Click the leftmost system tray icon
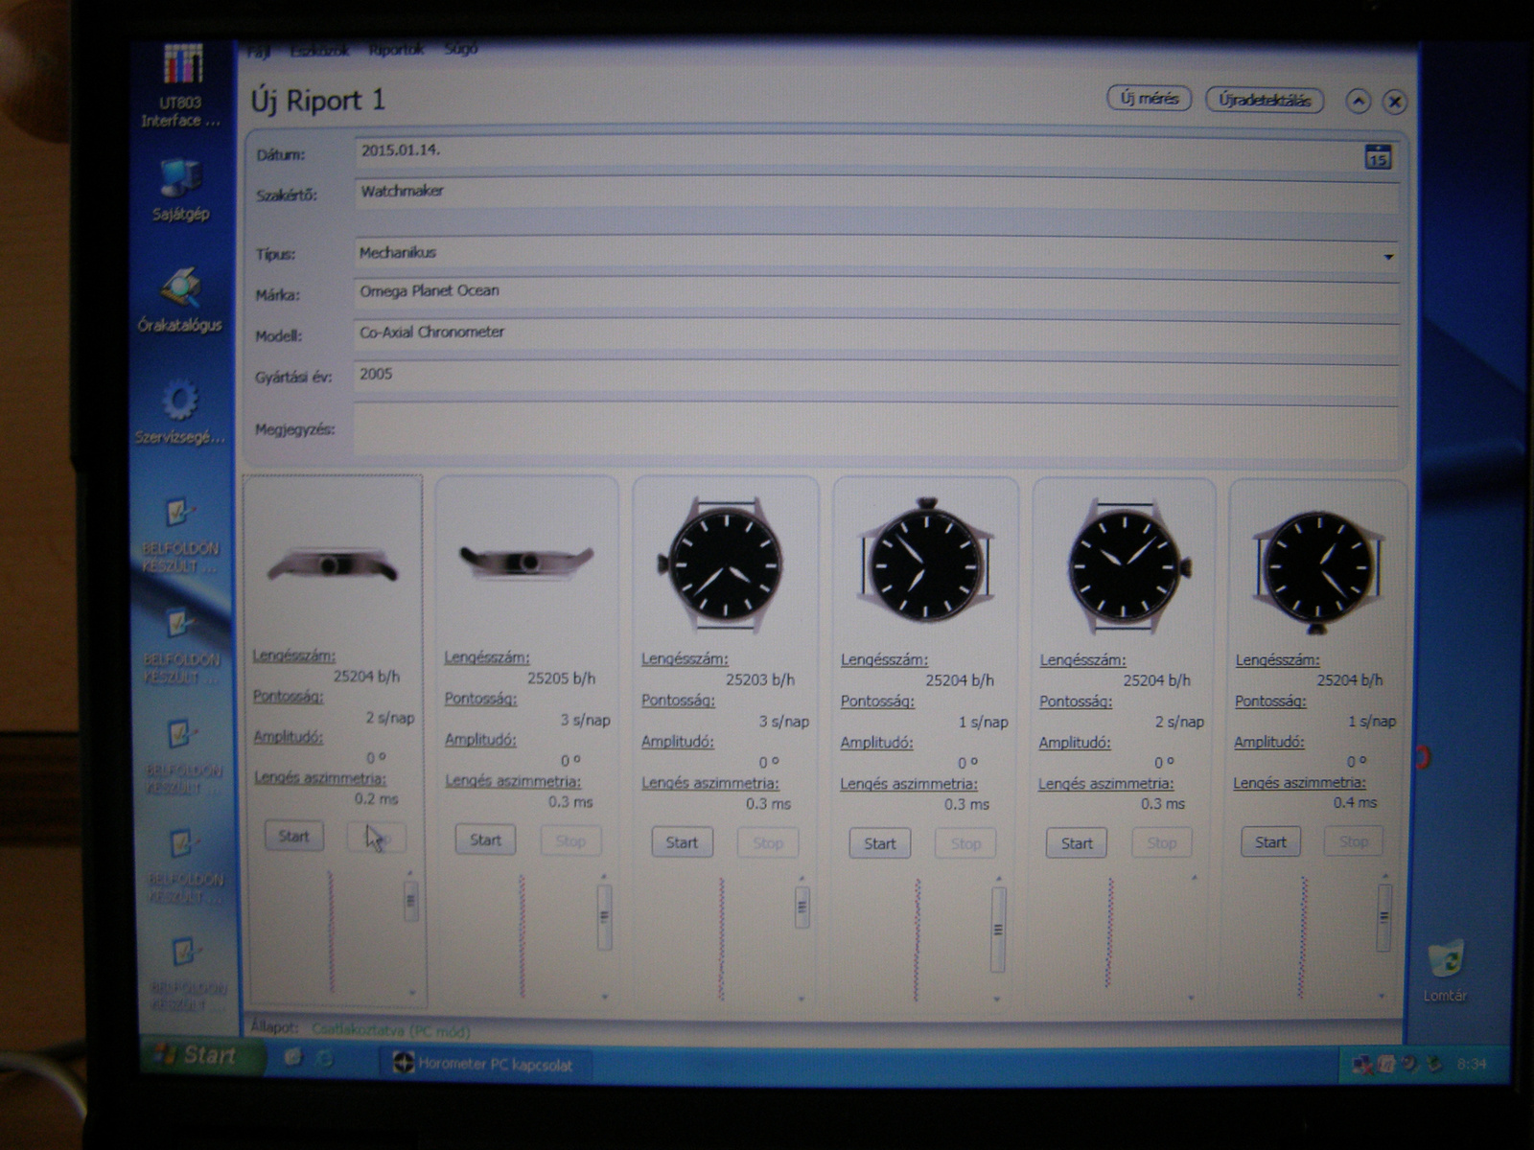The width and height of the screenshot is (1534, 1150). [1361, 1064]
